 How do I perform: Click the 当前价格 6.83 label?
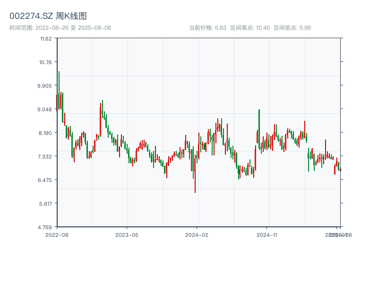pyautogui.click(x=207, y=28)
